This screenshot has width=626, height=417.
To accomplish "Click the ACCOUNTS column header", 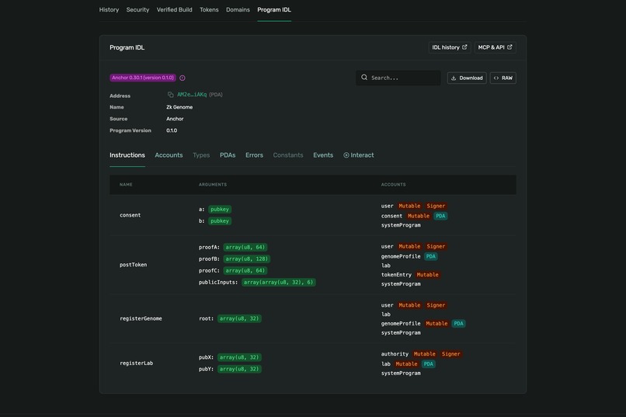I will [x=393, y=184].
